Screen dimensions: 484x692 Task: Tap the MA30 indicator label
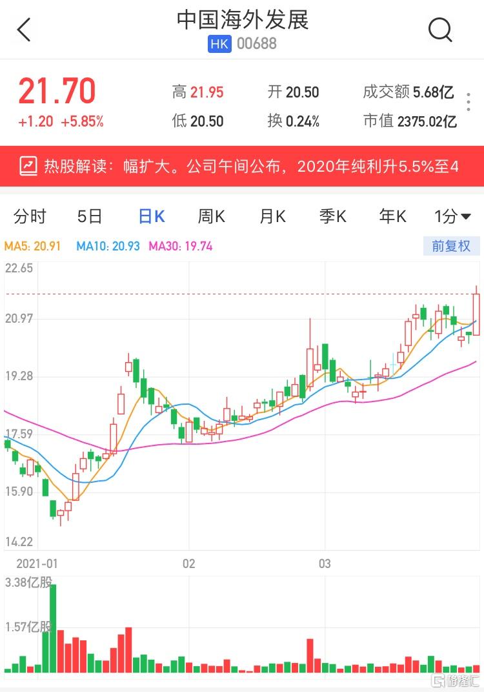point(180,246)
